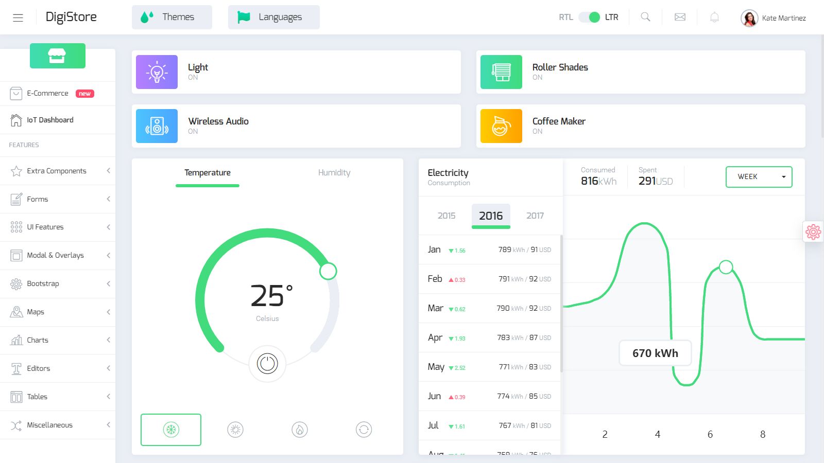Open the WEEK period dropdown
824x463 pixels.
click(759, 176)
